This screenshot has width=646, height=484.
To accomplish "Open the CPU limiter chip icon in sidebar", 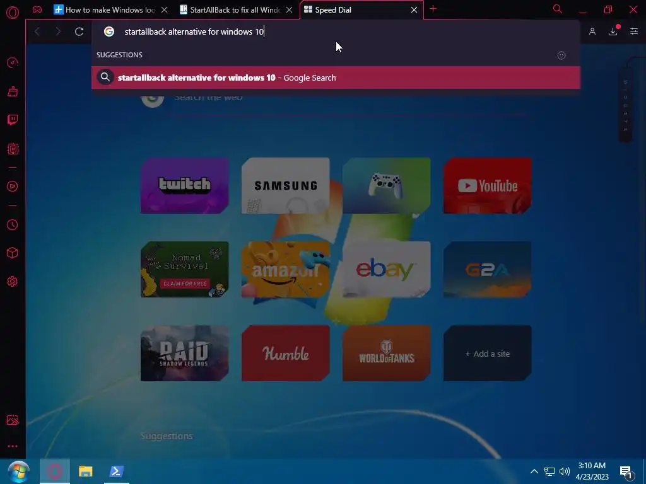I will coord(13,149).
